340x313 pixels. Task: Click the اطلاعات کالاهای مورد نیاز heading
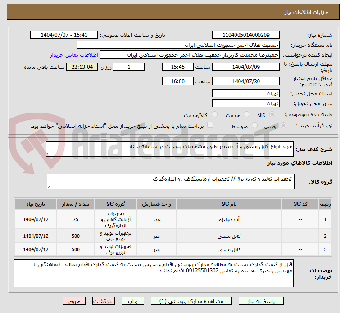tap(299, 163)
